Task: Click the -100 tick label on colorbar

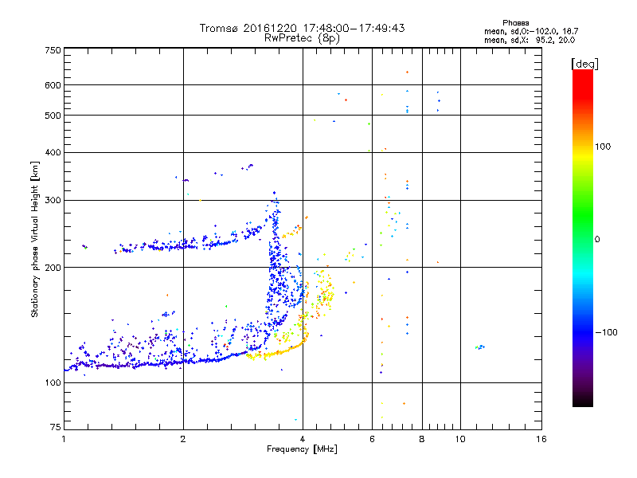Action: 608,331
